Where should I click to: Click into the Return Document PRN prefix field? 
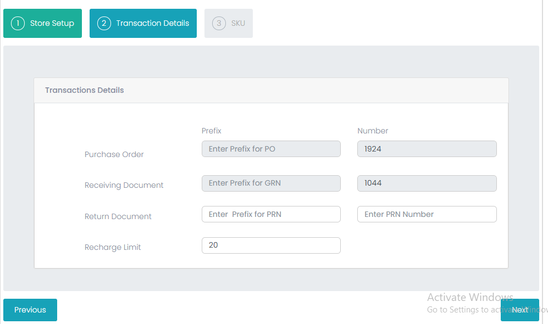coord(271,214)
